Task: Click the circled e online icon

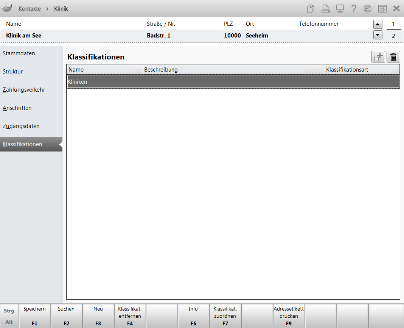Action: pyautogui.click(x=367, y=8)
